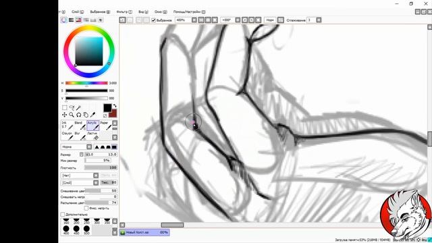Toggle the color mixer panel icon
The height and width of the screenshot is (243, 432).
pos(86,20)
